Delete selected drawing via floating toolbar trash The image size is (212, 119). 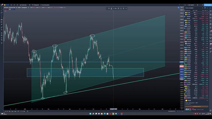124,9
